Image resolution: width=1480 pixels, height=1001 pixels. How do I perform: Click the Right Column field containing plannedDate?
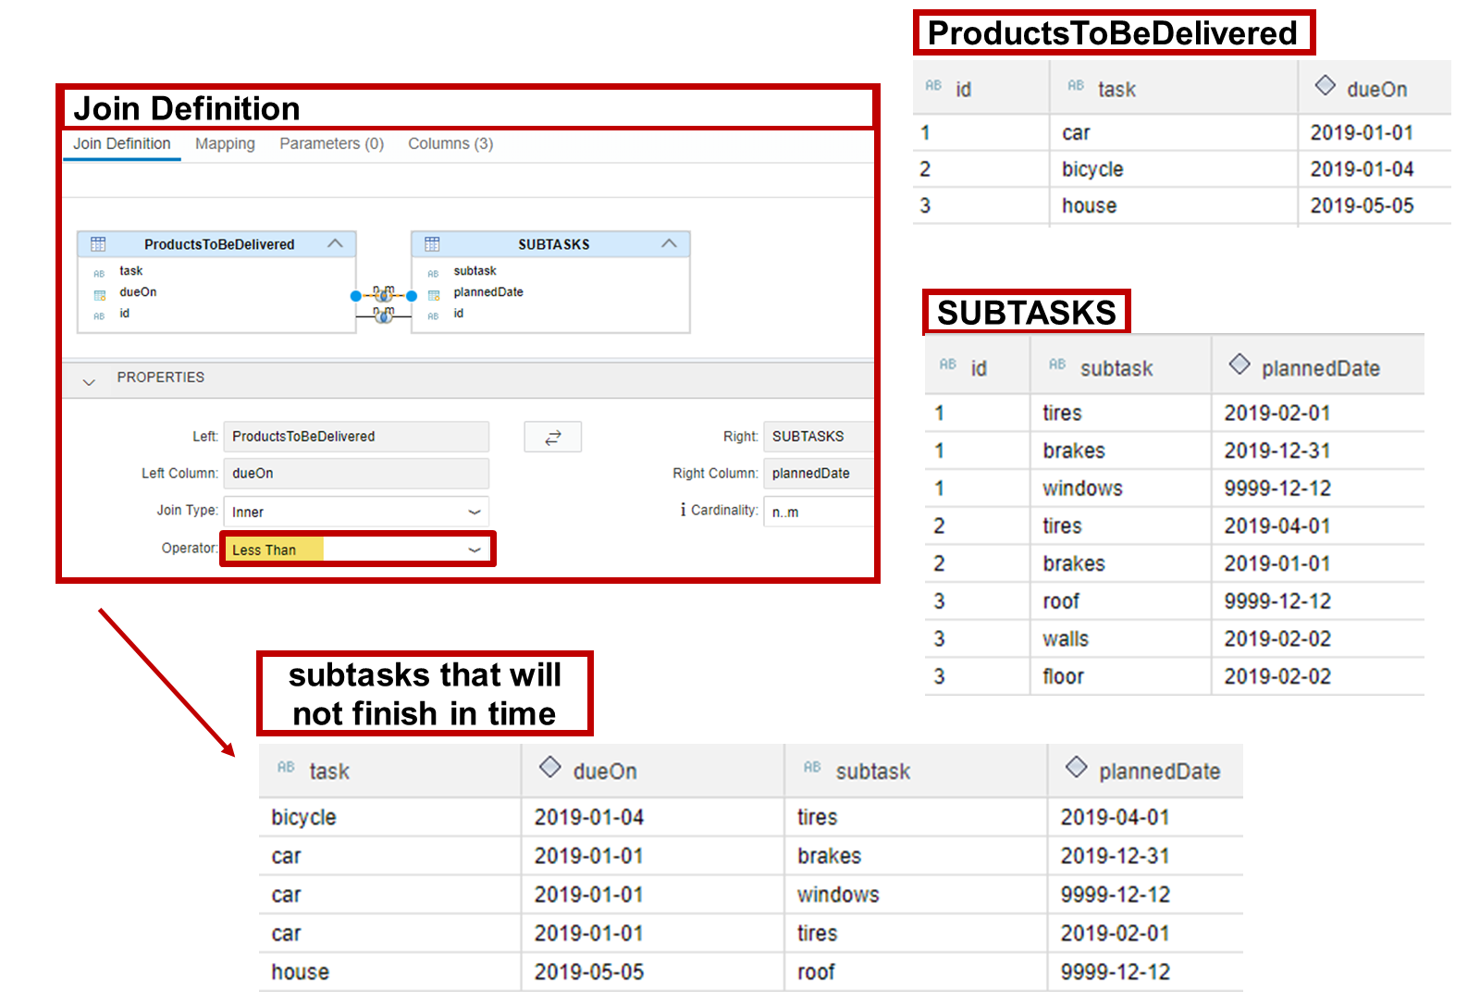point(818,474)
